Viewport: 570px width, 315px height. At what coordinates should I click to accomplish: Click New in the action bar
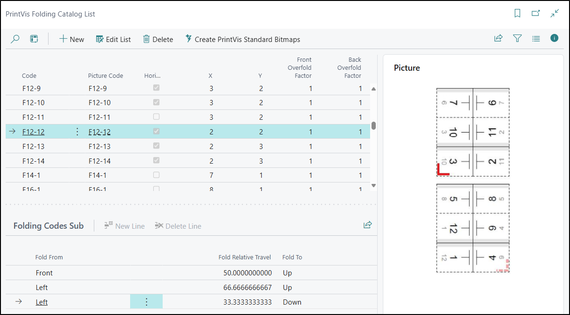click(72, 40)
